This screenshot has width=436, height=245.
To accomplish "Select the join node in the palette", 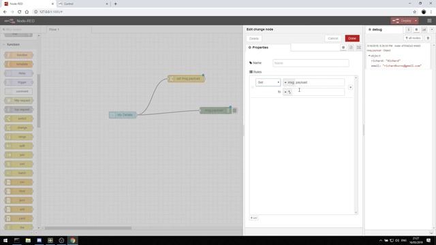I will pos(18,155).
